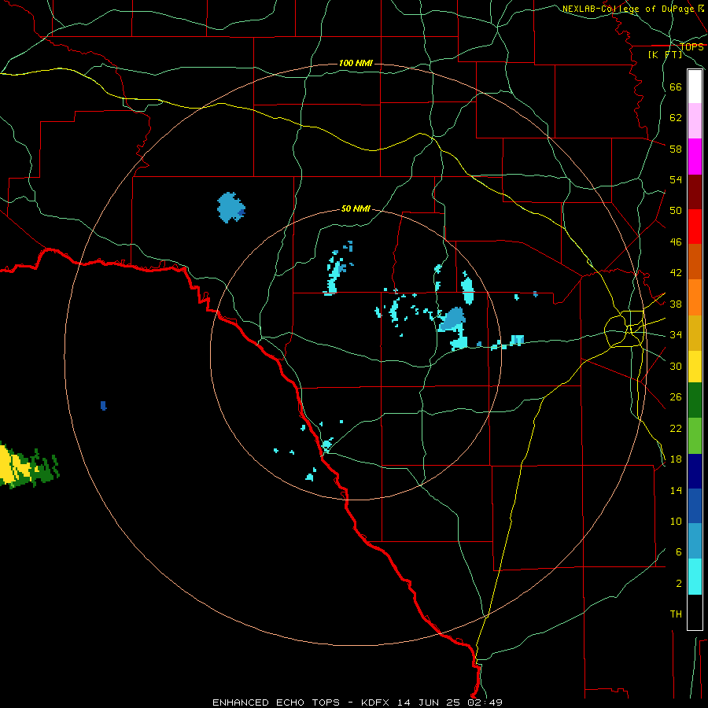This screenshot has height=708, width=708.
Task: Click the legend value 62
Action: click(x=676, y=118)
